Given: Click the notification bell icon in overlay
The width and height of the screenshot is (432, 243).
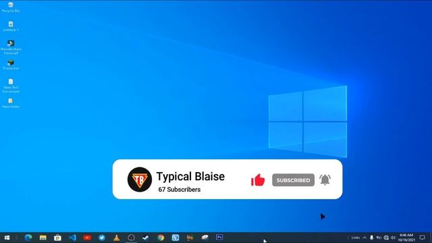Looking at the screenshot, I should 325,180.
